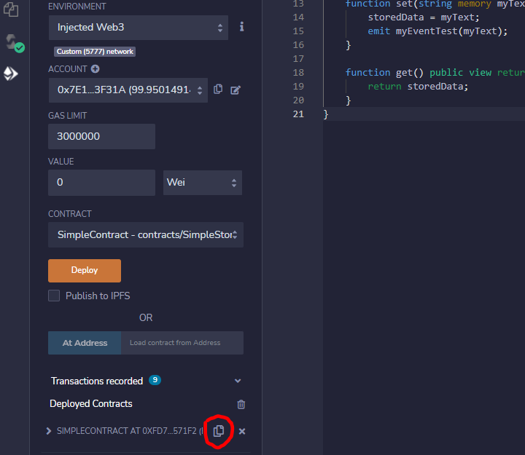Copy the SimpleContract deployed address
Screen dimensions: 525x455
(x=219, y=431)
